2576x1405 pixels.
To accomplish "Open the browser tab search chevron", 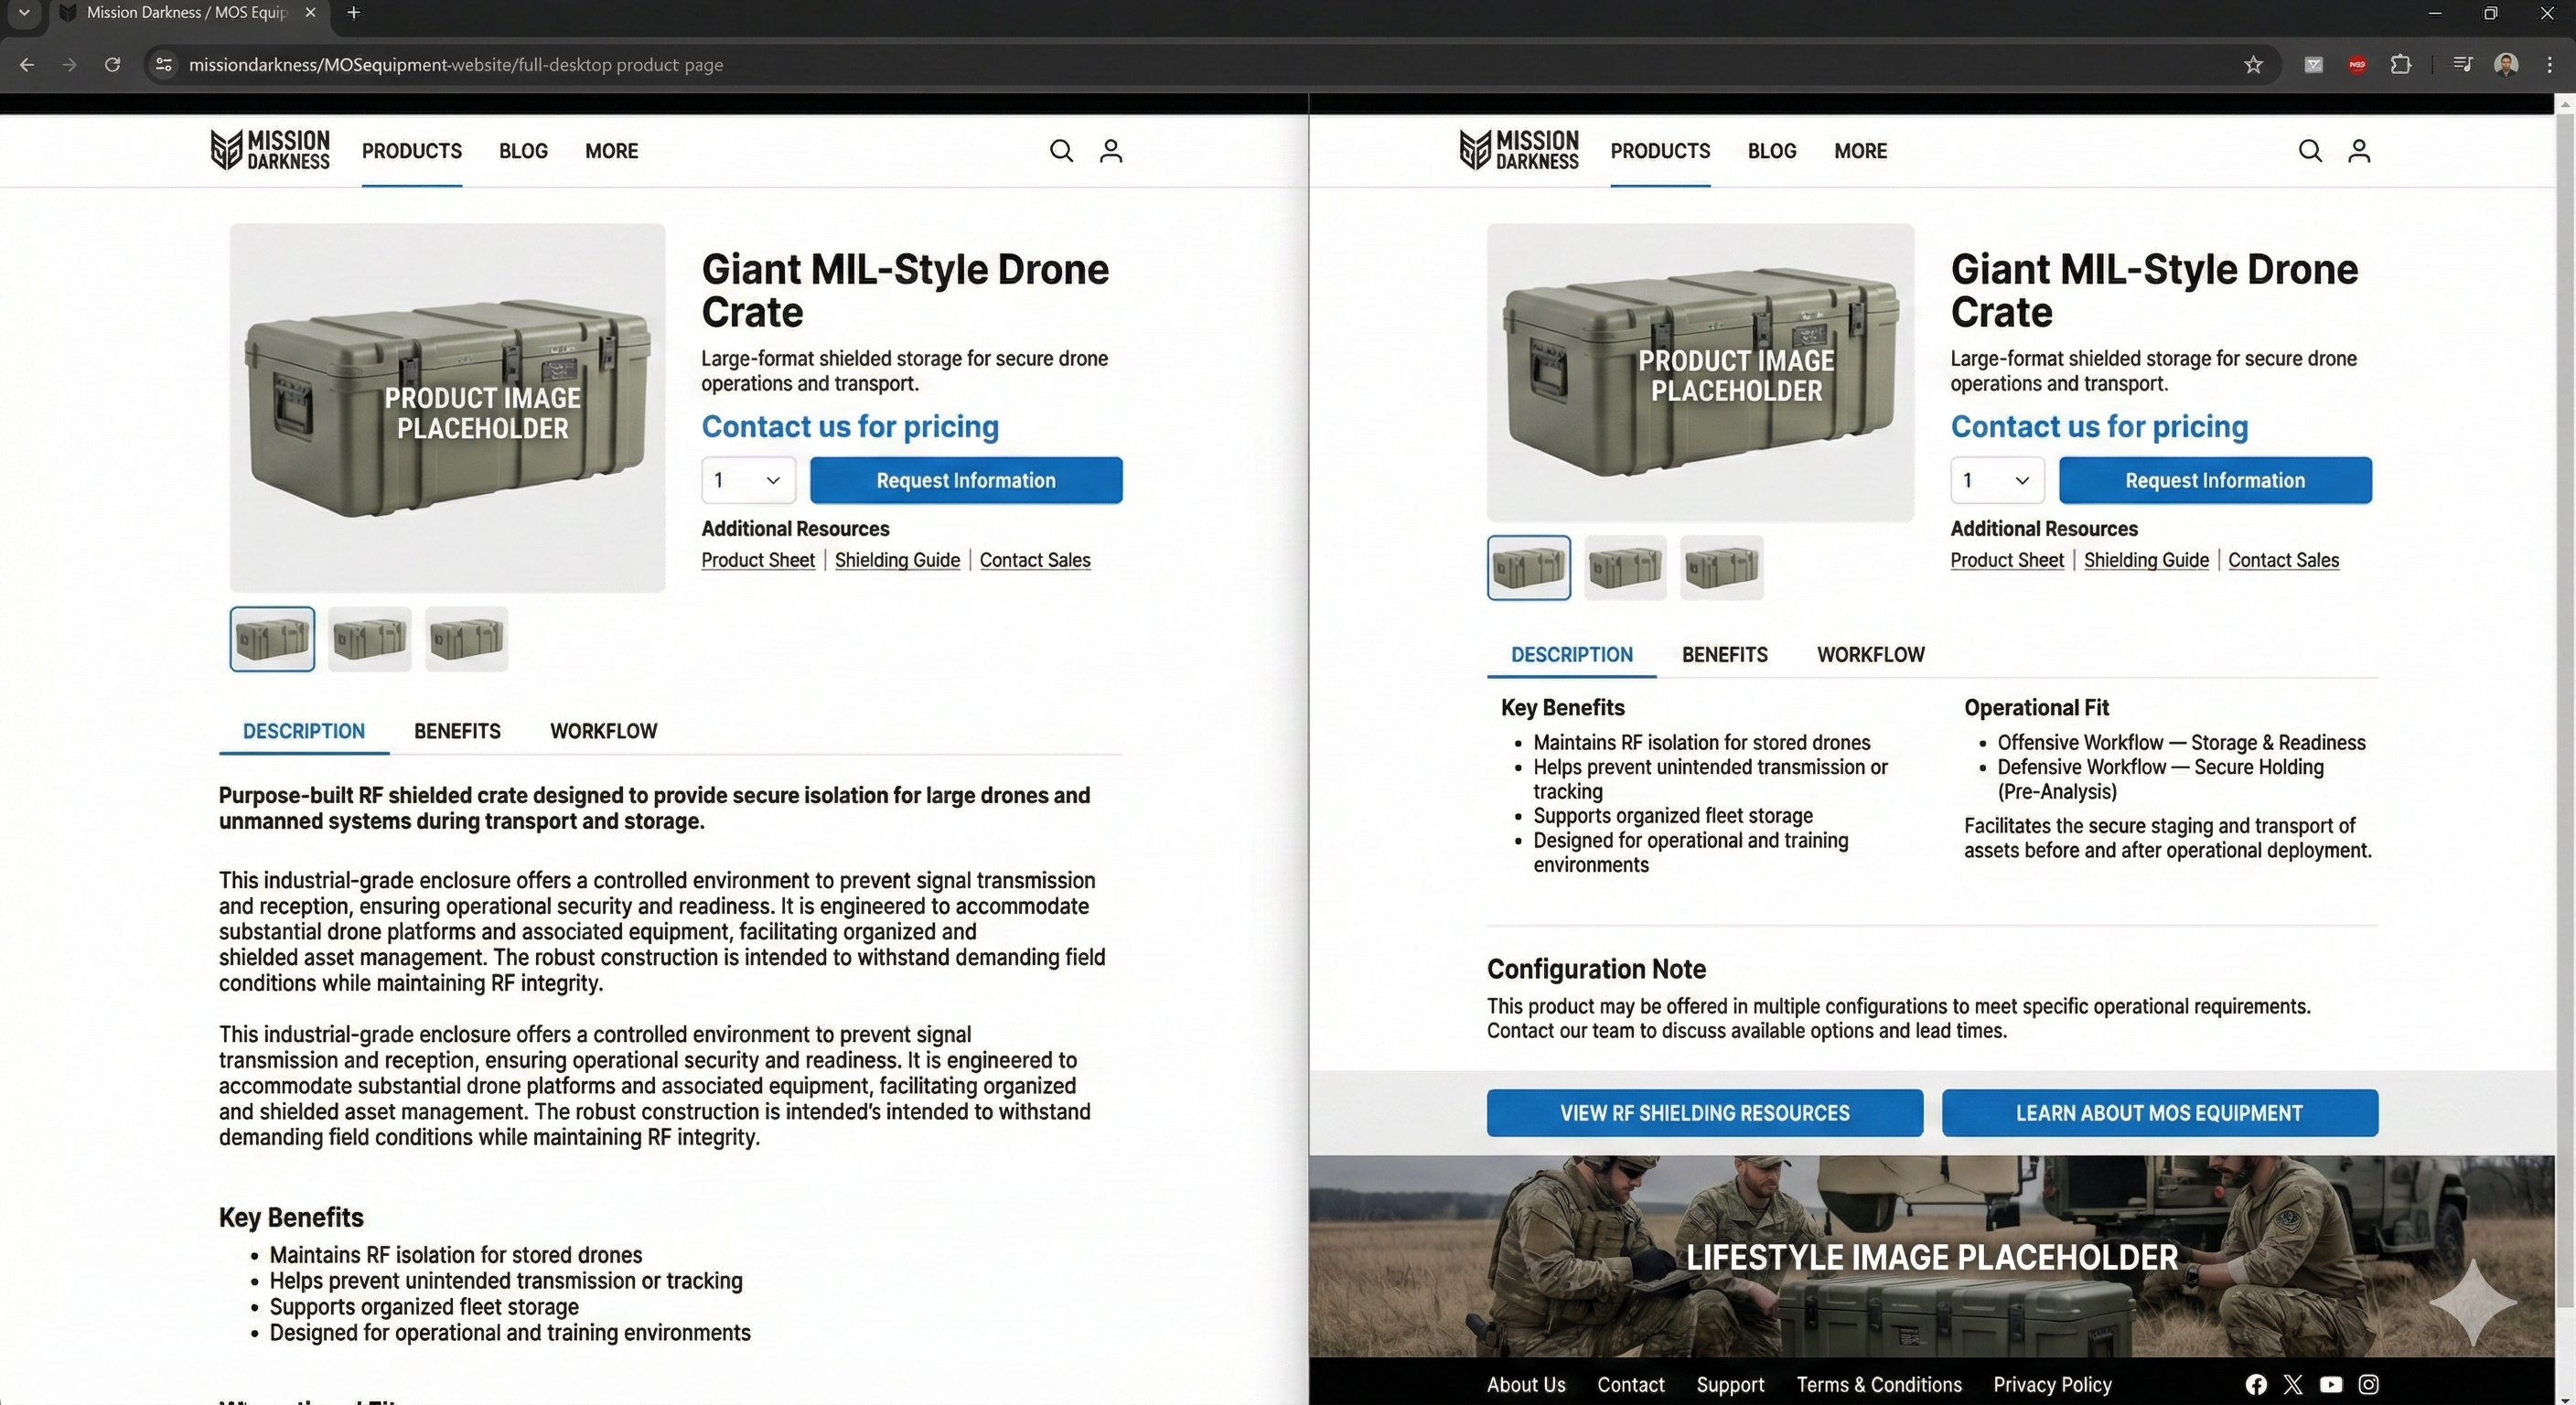I will pos(24,13).
